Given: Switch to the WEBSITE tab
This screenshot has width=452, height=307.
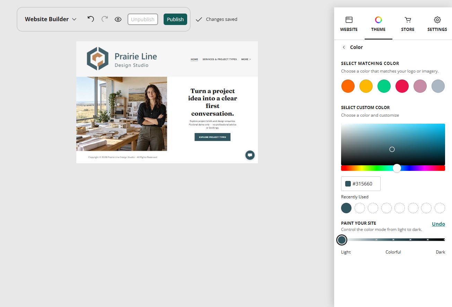Looking at the screenshot, I should coord(349,24).
